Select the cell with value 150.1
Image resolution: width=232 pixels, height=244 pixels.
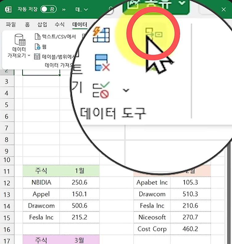click(x=80, y=194)
